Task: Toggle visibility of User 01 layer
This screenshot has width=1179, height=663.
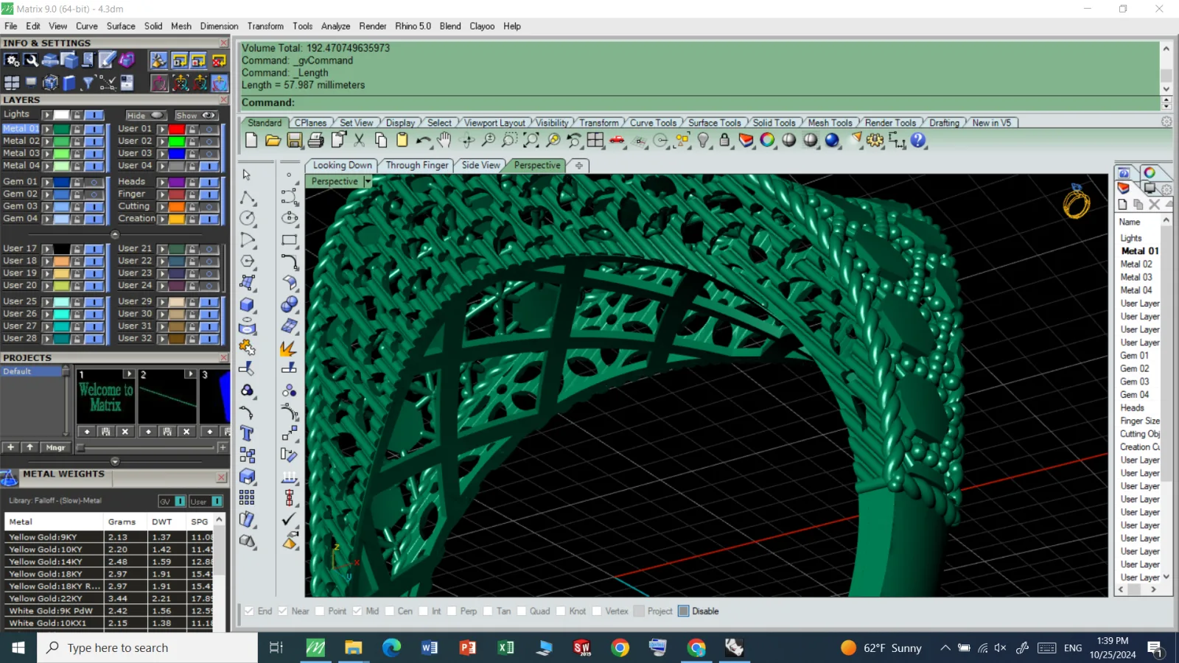Action: click(210, 129)
